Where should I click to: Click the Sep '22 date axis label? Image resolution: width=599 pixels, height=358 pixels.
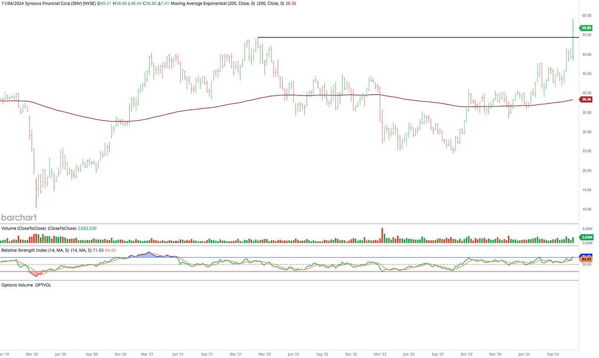[x=322, y=354]
